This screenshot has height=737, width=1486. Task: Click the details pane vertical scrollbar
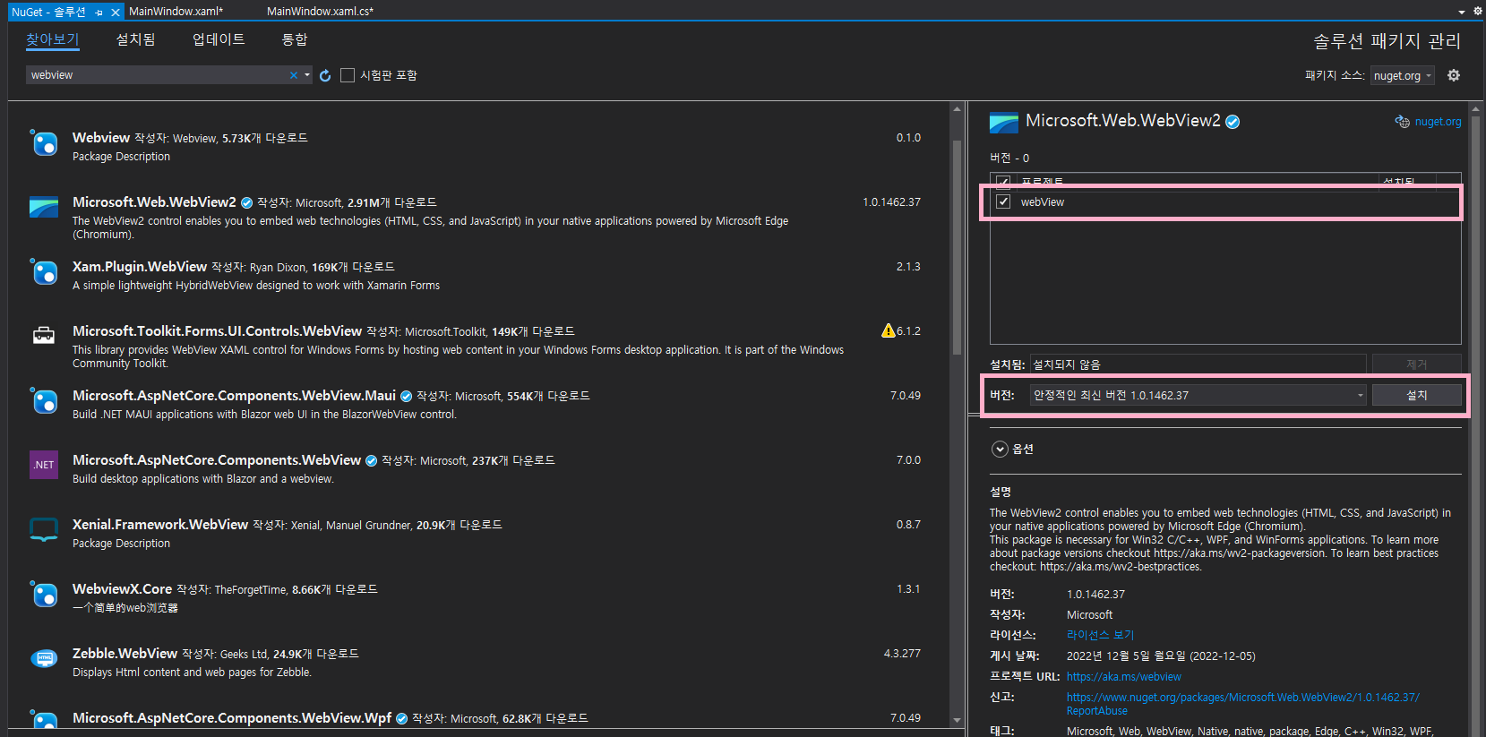click(1475, 421)
